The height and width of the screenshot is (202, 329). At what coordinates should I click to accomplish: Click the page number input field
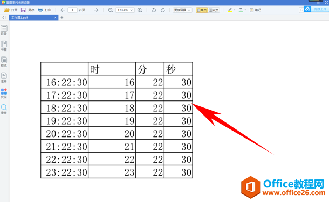(72, 10)
